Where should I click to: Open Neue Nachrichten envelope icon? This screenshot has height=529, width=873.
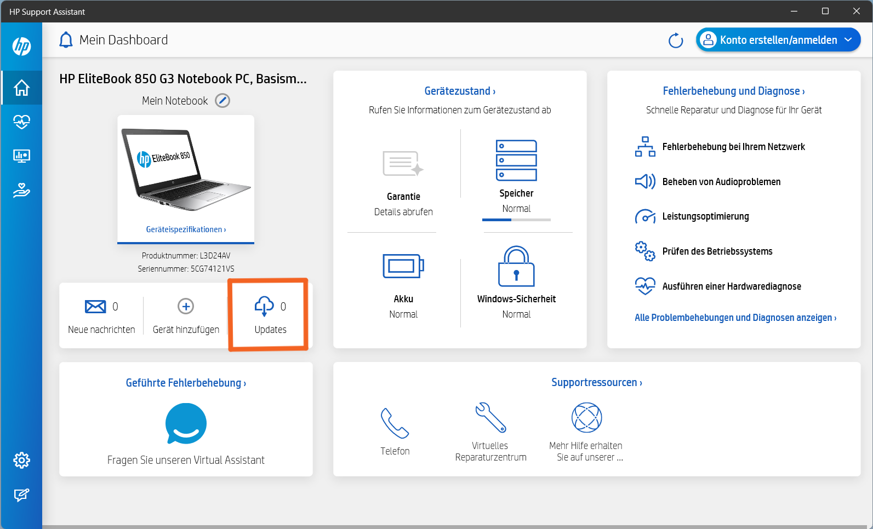[x=95, y=307]
